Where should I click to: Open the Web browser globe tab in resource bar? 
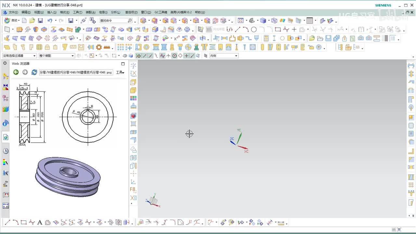(6, 137)
